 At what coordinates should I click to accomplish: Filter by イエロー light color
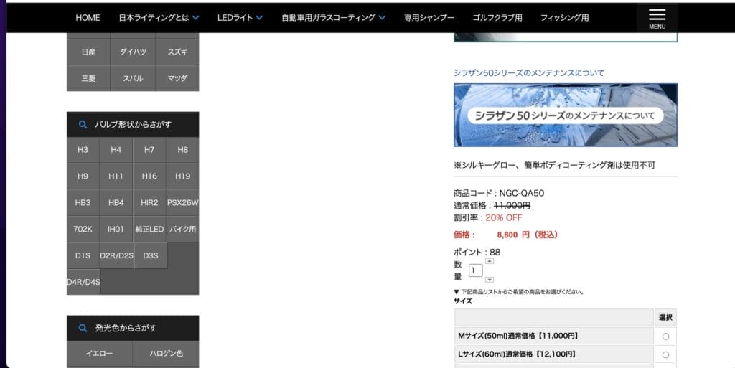coord(100,354)
